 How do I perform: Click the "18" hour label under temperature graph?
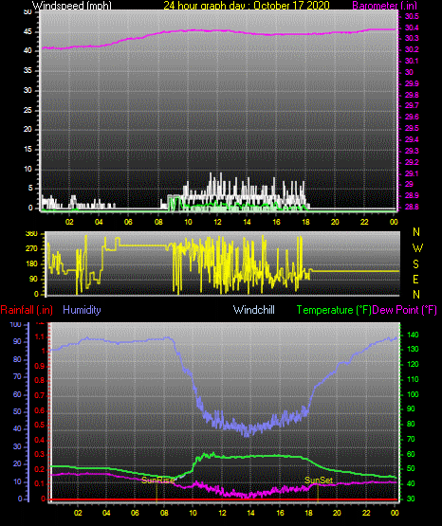(x=308, y=513)
